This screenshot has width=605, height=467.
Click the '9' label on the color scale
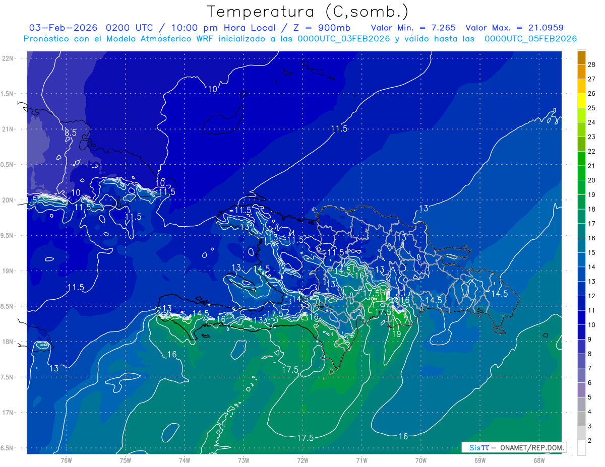590,340
